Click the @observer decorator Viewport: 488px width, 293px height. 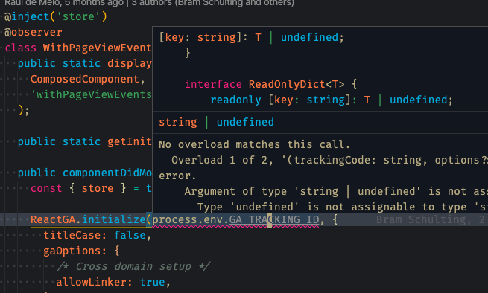click(x=34, y=32)
